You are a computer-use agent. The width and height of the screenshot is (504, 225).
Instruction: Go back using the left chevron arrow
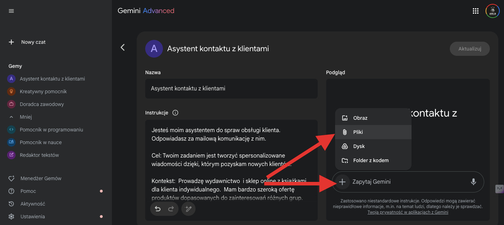[123, 47]
